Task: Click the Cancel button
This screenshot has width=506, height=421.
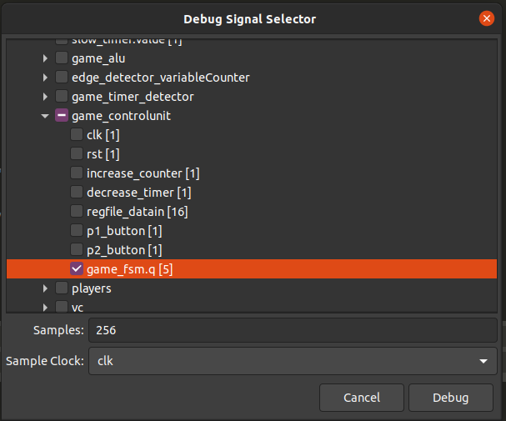Action: tap(362, 398)
